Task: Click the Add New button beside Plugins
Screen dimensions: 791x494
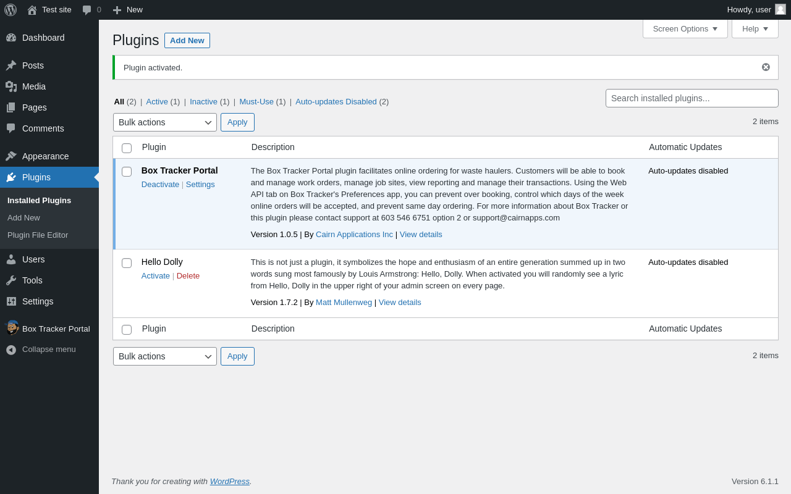Action: pos(187,41)
